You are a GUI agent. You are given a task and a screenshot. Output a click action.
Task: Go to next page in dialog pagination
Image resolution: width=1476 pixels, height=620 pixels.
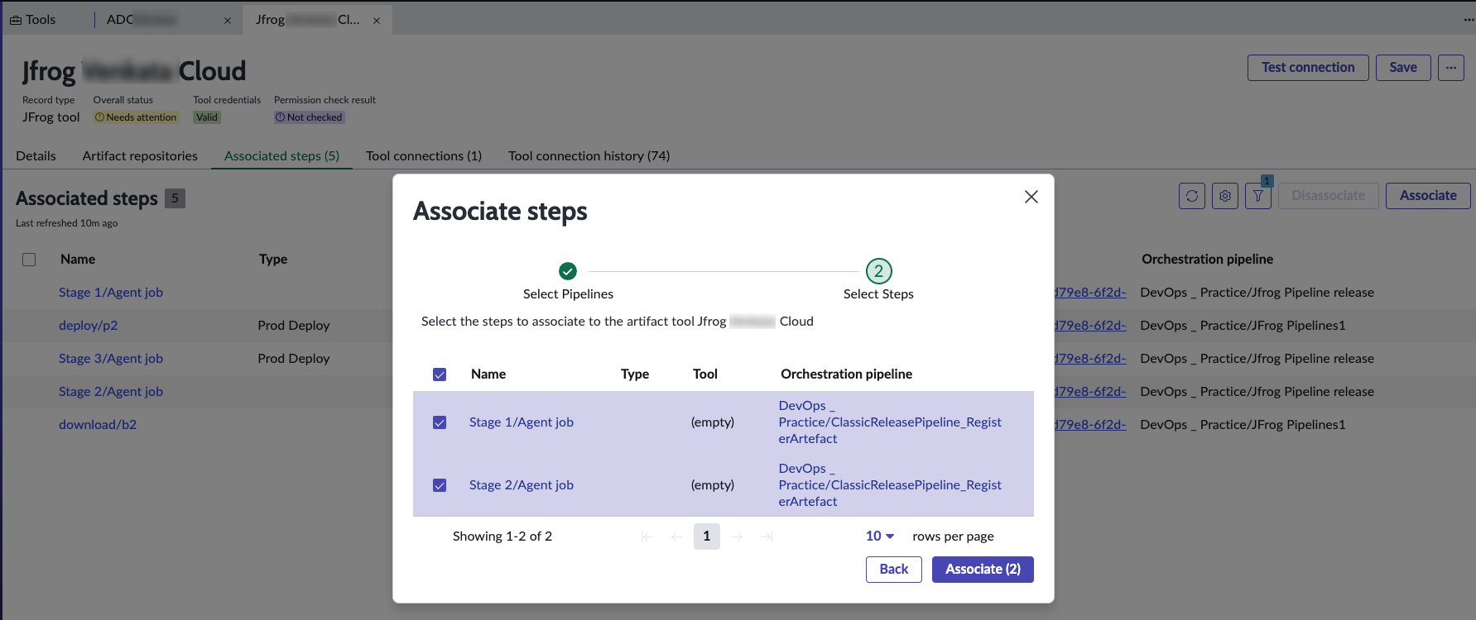click(x=737, y=537)
